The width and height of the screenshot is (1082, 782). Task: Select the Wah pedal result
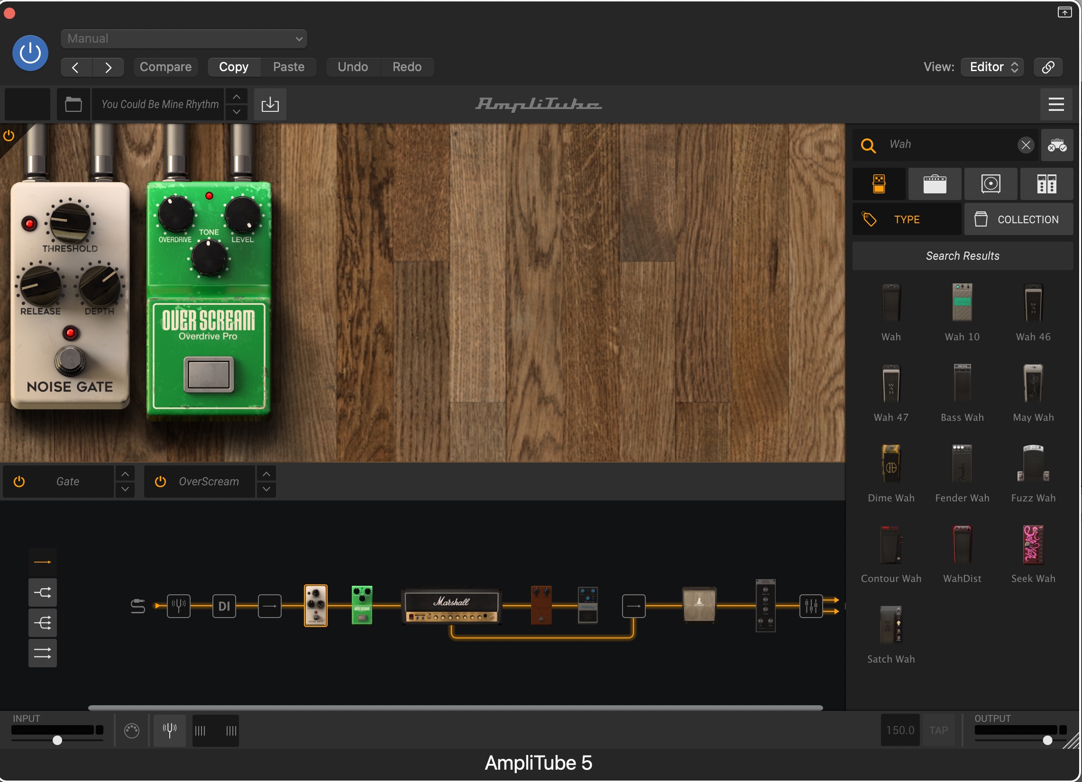(x=891, y=312)
